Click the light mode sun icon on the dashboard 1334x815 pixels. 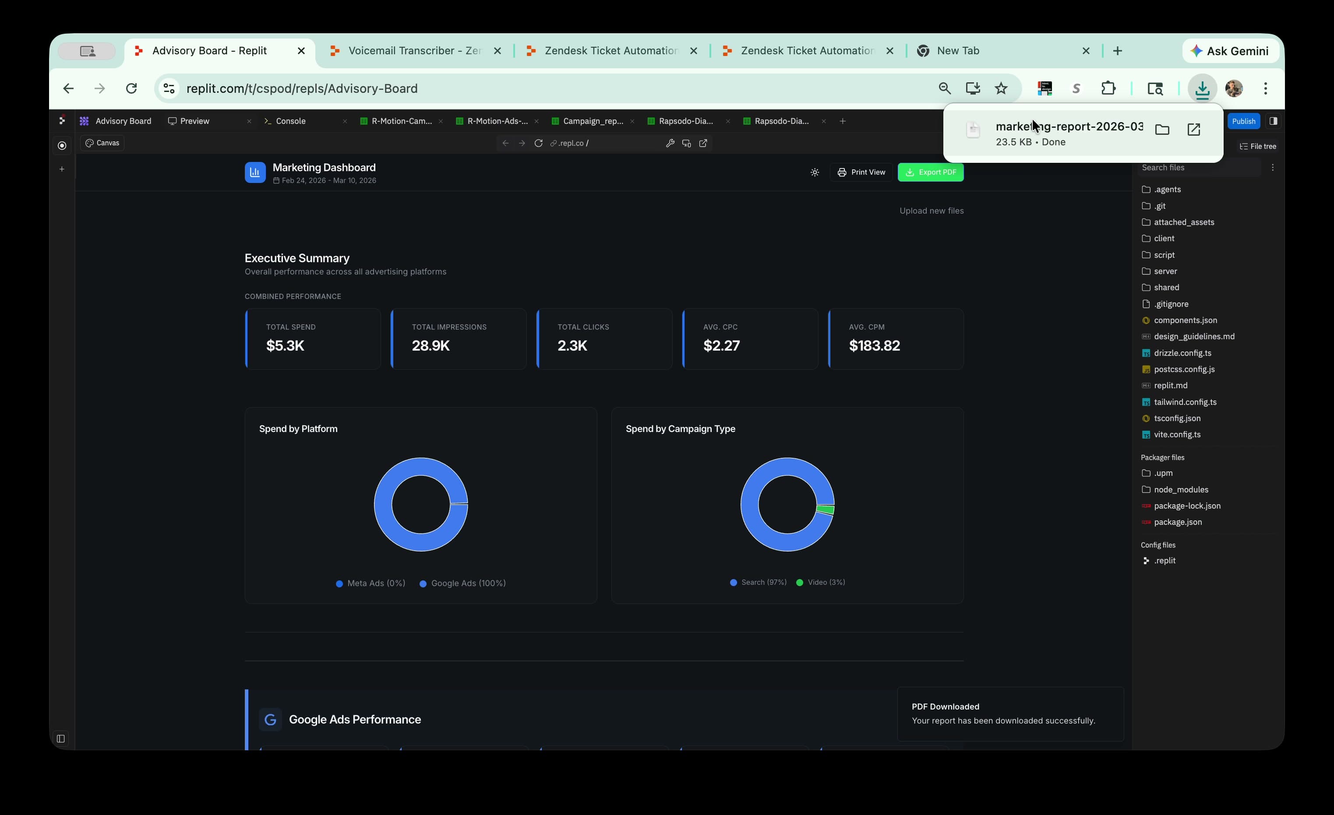point(814,172)
